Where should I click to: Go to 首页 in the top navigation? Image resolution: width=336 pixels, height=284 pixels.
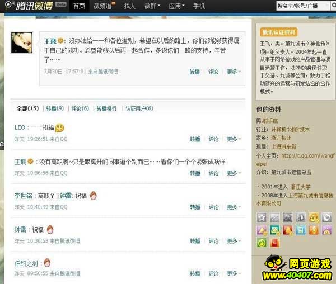[79, 6]
